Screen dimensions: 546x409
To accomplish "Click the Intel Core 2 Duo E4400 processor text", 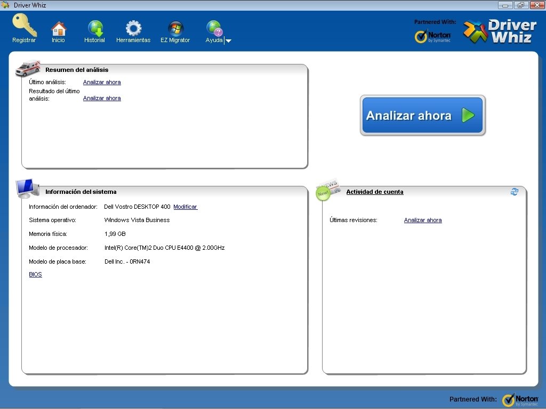I will coord(164,248).
